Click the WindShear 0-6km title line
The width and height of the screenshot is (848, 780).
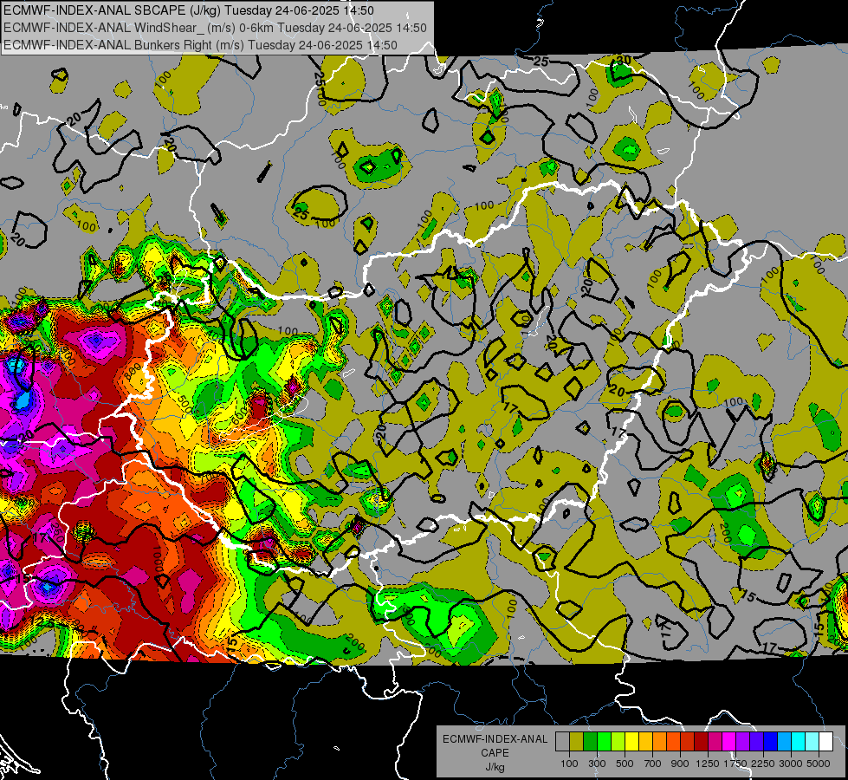[x=215, y=28]
